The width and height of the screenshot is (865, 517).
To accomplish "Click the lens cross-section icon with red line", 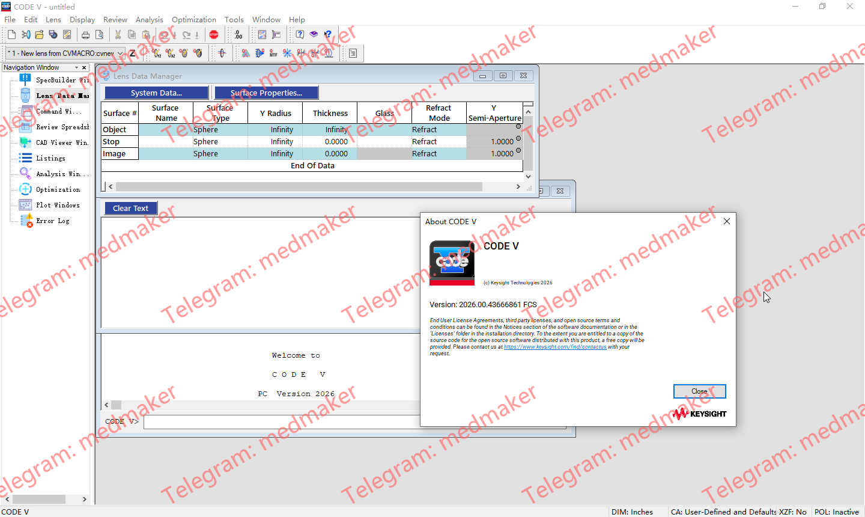I will 222,53.
